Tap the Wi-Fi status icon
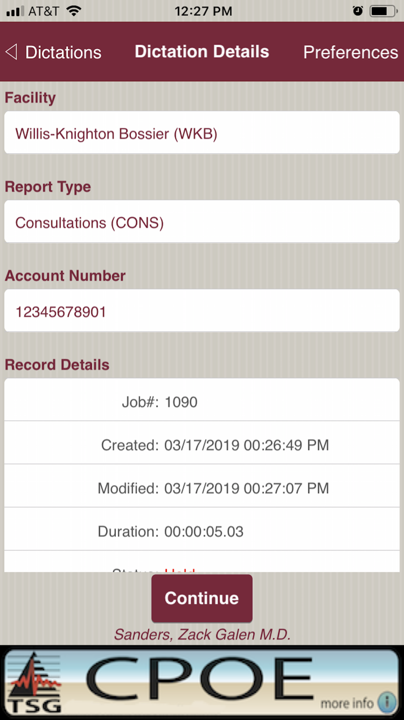The height and width of the screenshot is (720, 404). tap(74, 11)
